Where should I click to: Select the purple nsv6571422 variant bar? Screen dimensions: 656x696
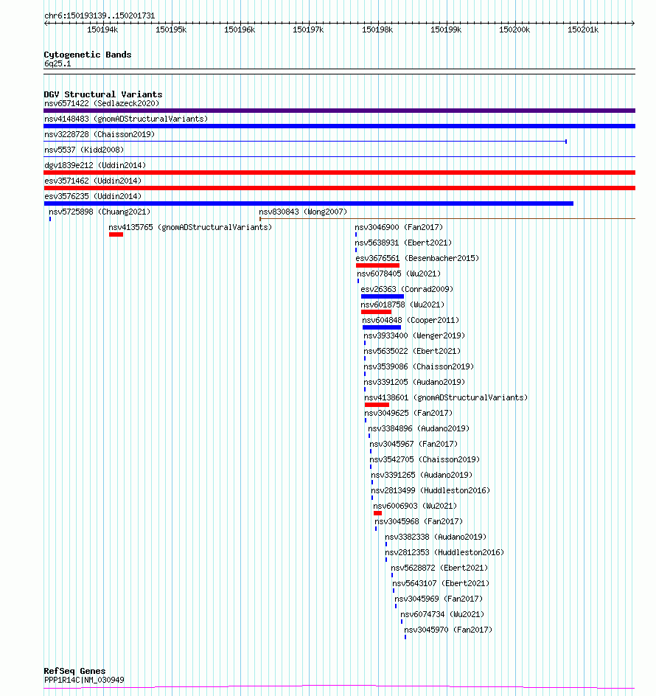pyautogui.click(x=340, y=111)
